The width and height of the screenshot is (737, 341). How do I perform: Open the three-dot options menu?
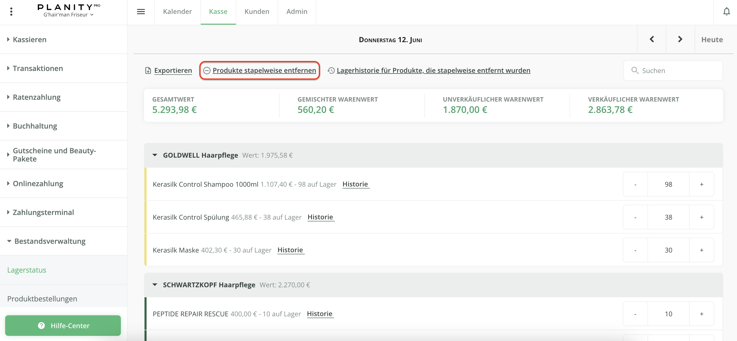[11, 12]
